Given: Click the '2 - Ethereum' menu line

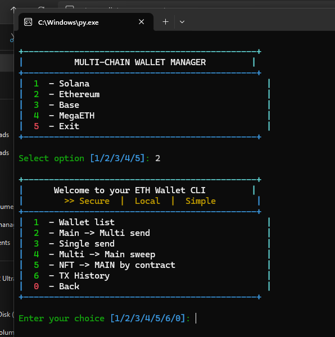Looking at the screenshot, I should click(x=67, y=94).
